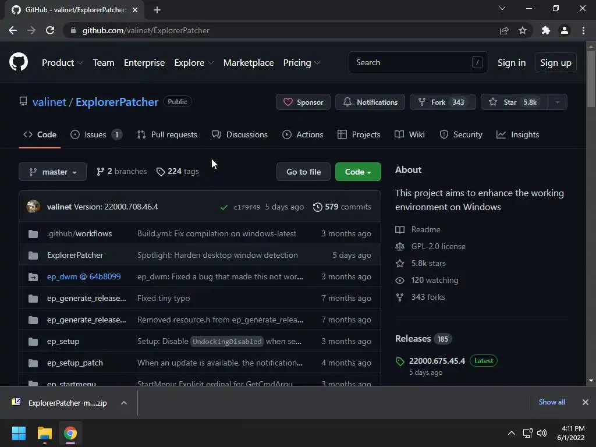Focus the GitHub search field
The height and width of the screenshot is (447, 596).
(x=418, y=62)
